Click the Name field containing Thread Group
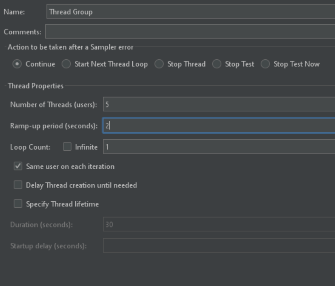The image size is (335, 286). [x=191, y=12]
